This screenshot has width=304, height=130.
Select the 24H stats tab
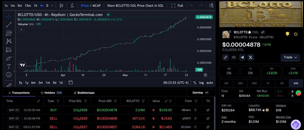coord(295,83)
